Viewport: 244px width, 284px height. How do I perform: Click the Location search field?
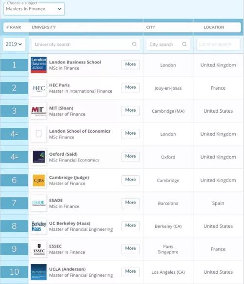pyautogui.click(x=218, y=44)
